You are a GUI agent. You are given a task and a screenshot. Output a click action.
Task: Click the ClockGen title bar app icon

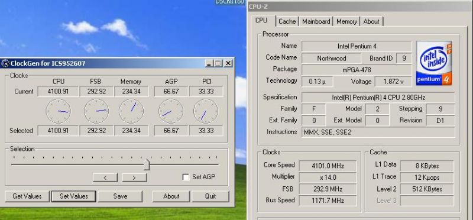5,63
